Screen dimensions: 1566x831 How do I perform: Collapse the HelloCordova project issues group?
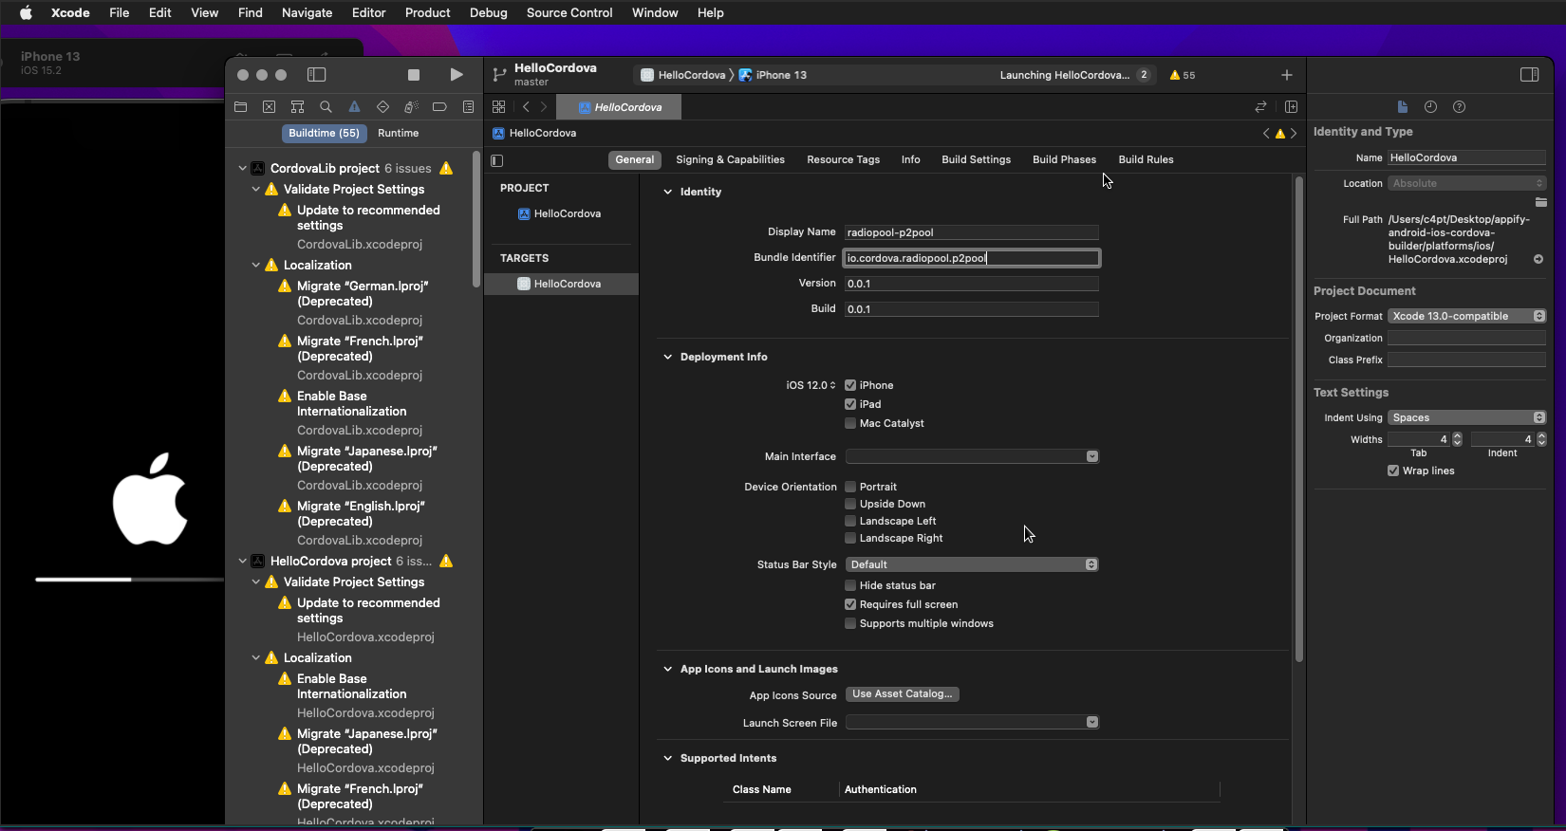click(242, 561)
